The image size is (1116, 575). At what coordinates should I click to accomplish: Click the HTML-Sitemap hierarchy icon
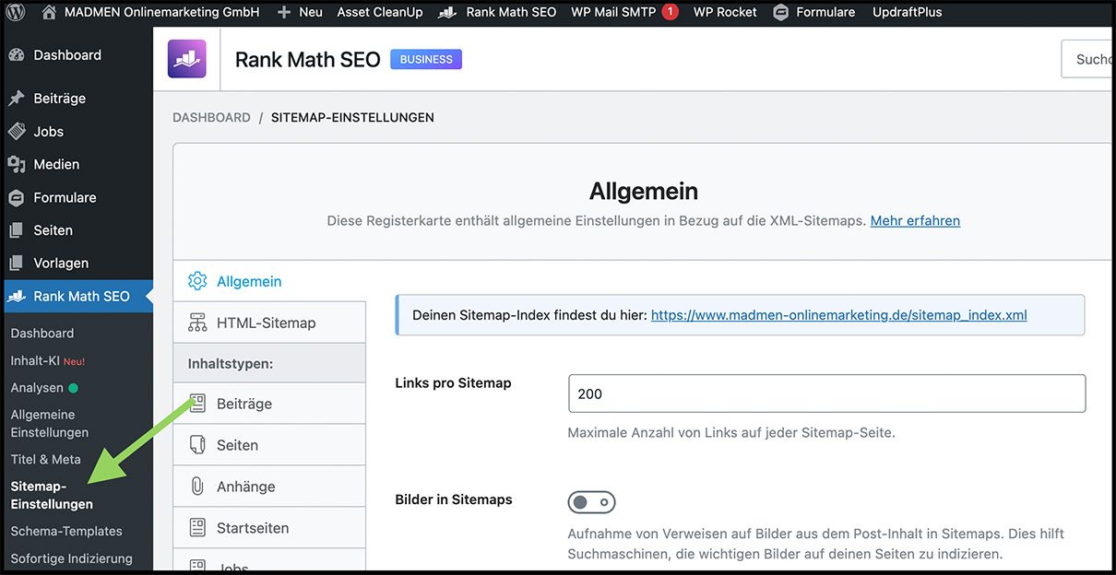[197, 323]
